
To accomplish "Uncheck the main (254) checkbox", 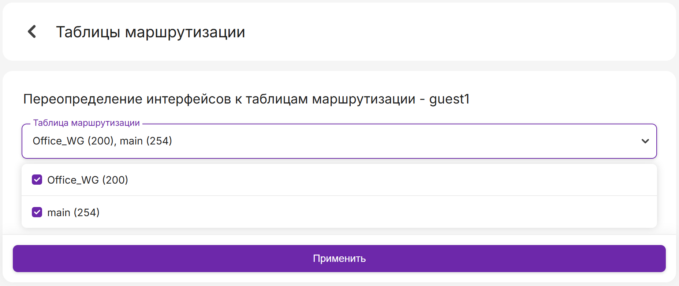I will (x=37, y=212).
